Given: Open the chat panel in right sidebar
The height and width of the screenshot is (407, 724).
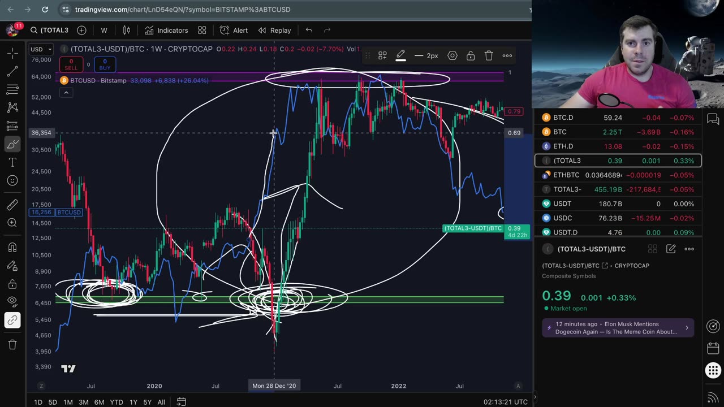Looking at the screenshot, I should click(713, 119).
